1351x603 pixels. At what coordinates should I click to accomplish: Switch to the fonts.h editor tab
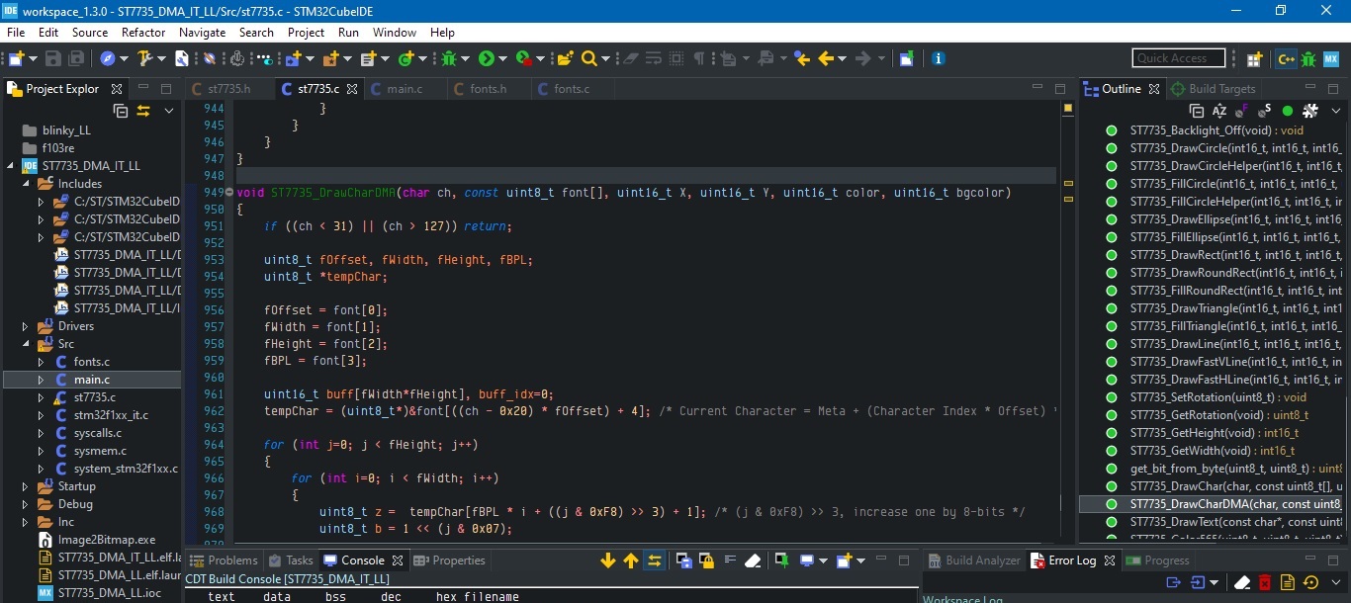coord(488,89)
